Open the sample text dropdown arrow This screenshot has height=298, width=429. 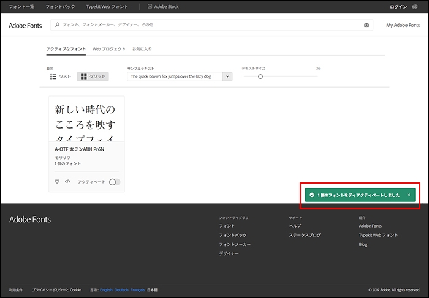pyautogui.click(x=227, y=76)
